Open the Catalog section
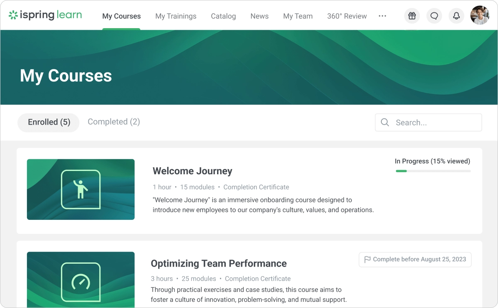Screen dimensions: 498x308 coord(223,16)
